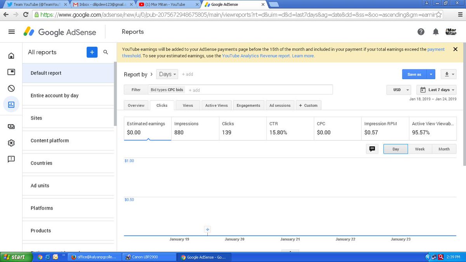The image size is (466, 262).
Task: Select Impression RPM metric card
Action: tap(385, 128)
